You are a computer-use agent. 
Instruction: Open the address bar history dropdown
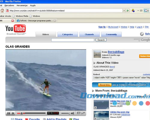(124, 11)
